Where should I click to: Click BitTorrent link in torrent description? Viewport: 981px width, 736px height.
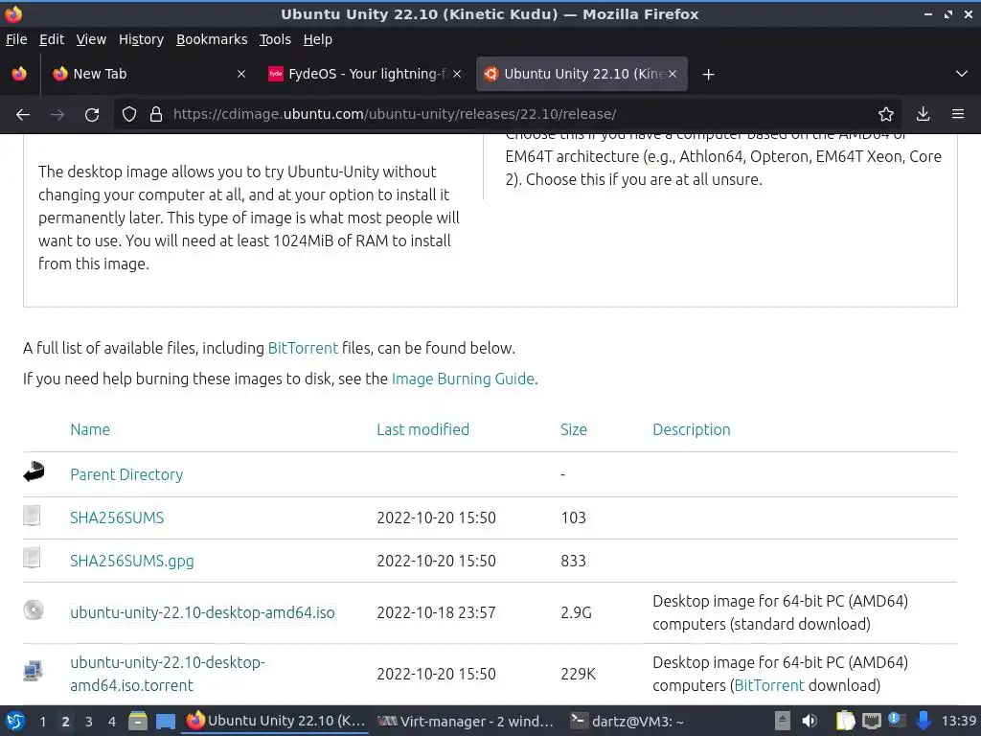[769, 685]
